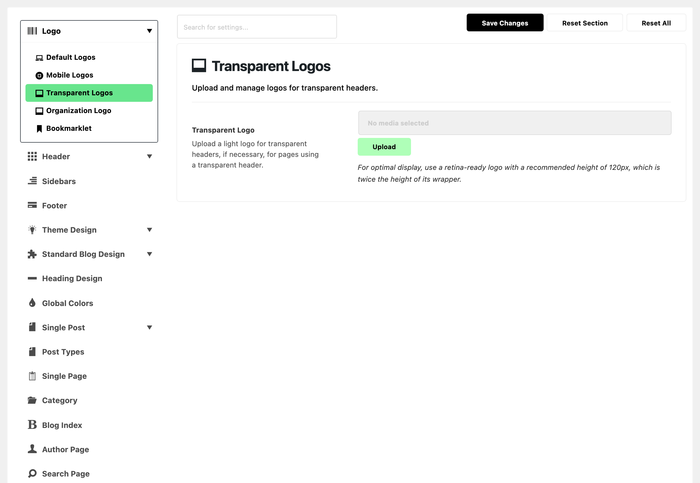Open the Organization Logo menu item

(x=89, y=111)
